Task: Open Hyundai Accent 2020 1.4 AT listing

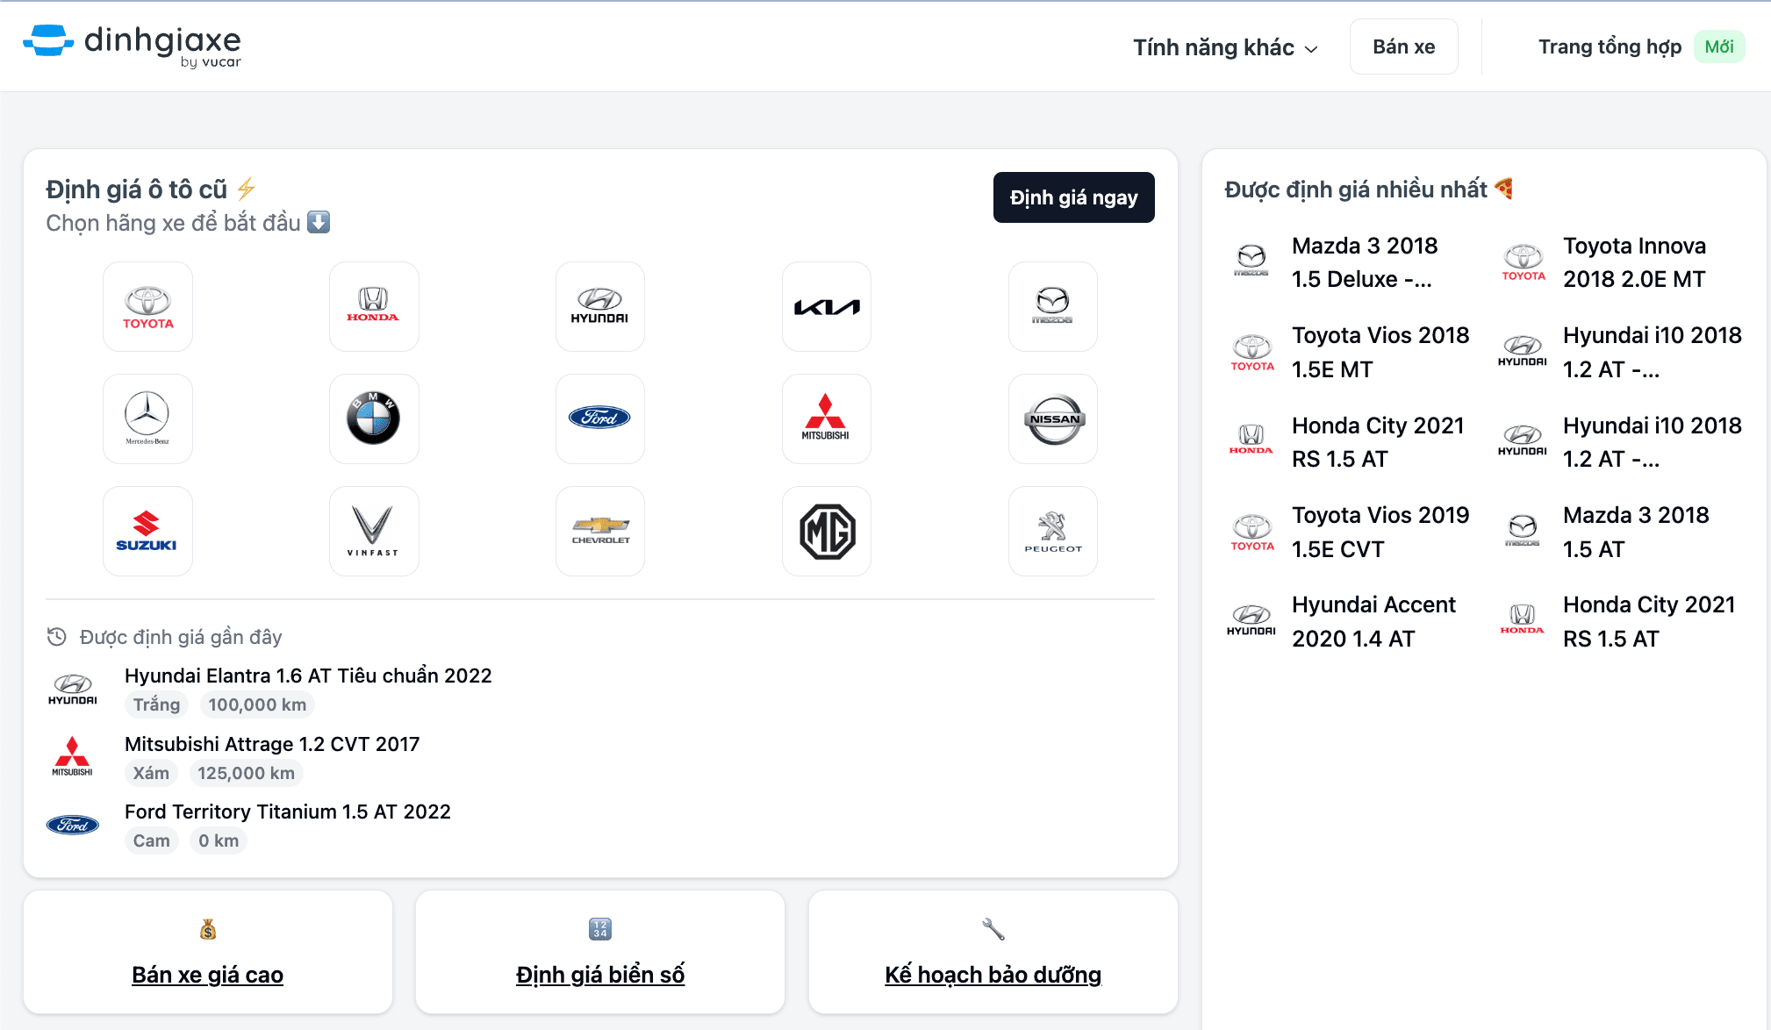Action: click(x=1373, y=621)
